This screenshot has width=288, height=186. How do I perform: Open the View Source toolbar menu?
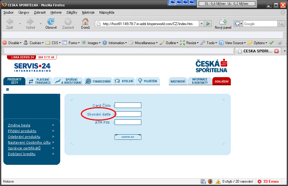(232, 43)
